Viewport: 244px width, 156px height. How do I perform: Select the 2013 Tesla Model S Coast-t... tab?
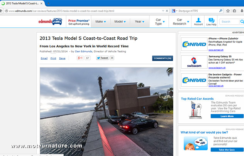[x=22, y=3]
